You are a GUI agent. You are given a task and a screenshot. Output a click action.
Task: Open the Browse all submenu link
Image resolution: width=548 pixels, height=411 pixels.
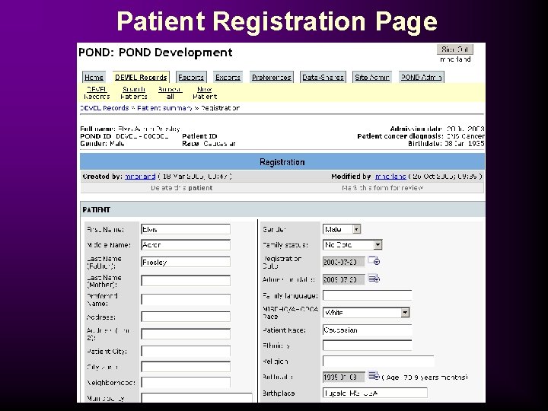coord(170,93)
